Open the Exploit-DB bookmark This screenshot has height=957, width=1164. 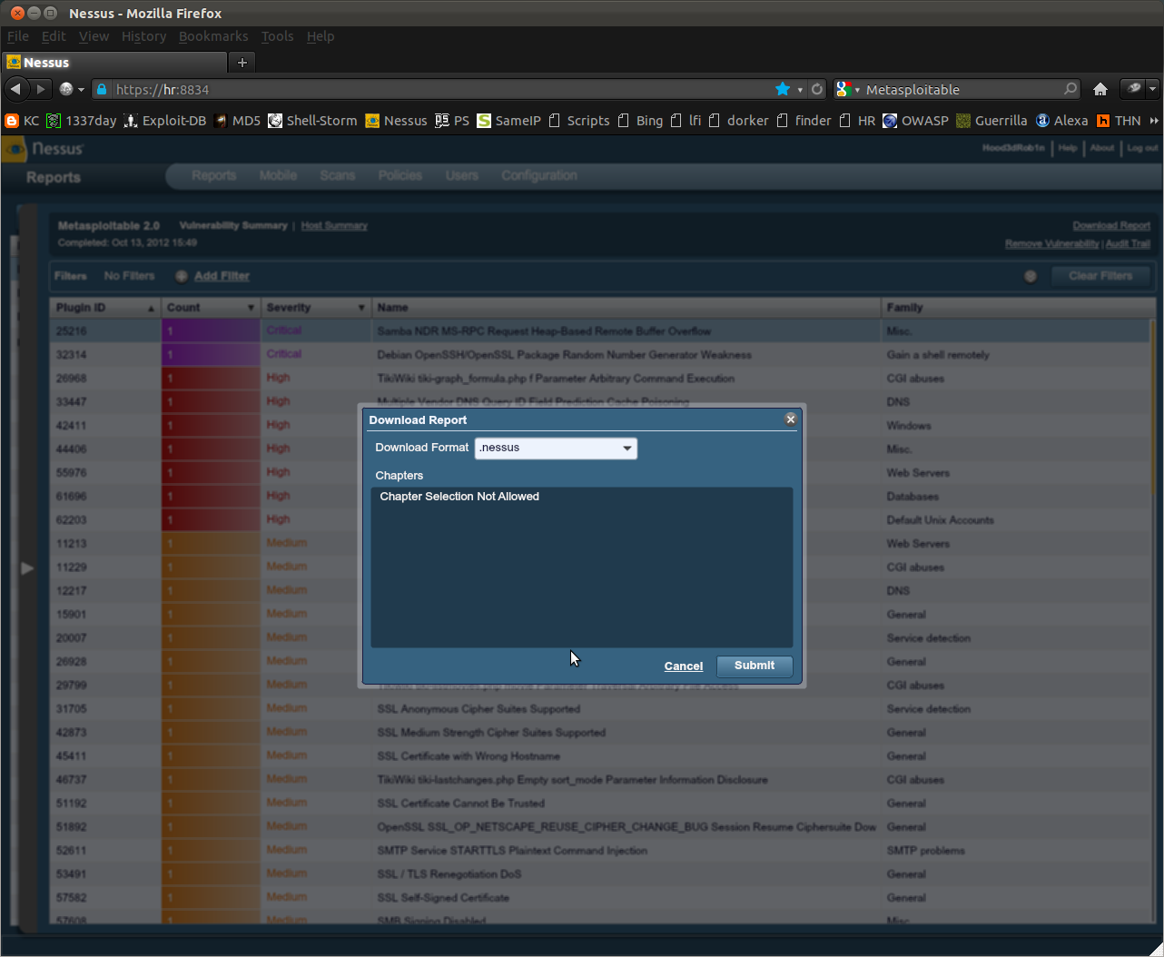(165, 121)
